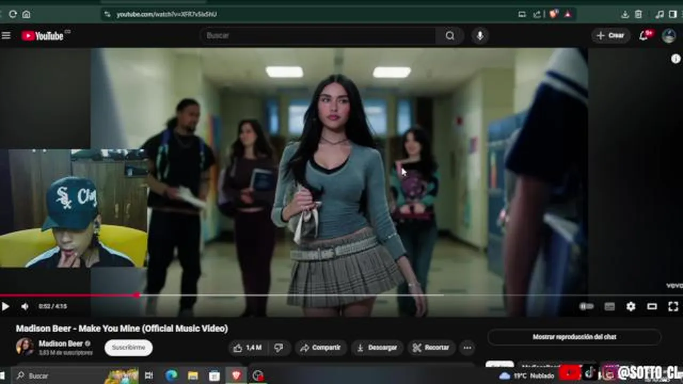Open the browser downloads icon
Image resolution: width=683 pixels, height=384 pixels.
click(x=625, y=14)
